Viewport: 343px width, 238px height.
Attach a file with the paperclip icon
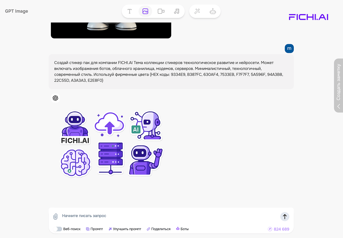click(x=55, y=217)
